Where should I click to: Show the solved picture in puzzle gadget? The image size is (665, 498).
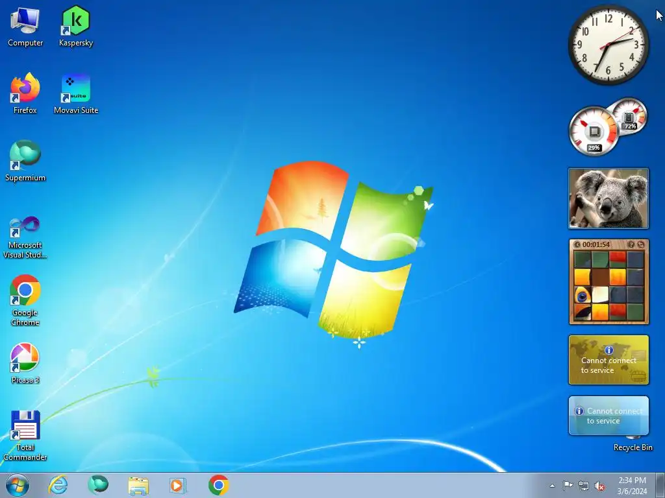[631, 244]
